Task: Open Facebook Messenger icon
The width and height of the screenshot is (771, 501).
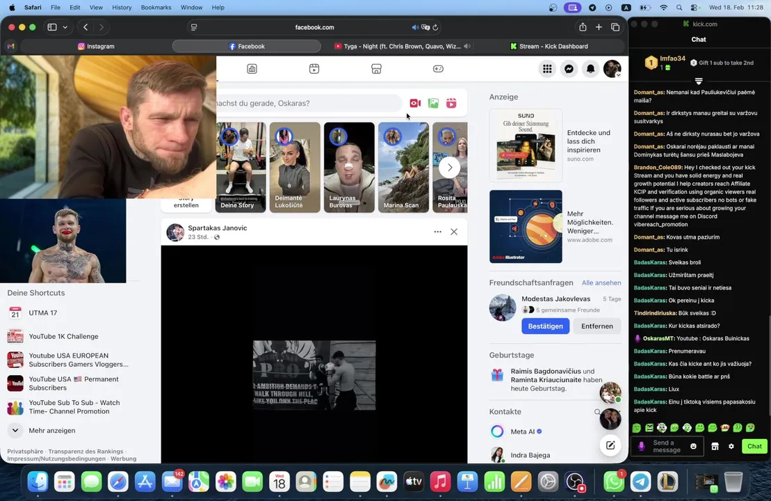Action: 569,69
